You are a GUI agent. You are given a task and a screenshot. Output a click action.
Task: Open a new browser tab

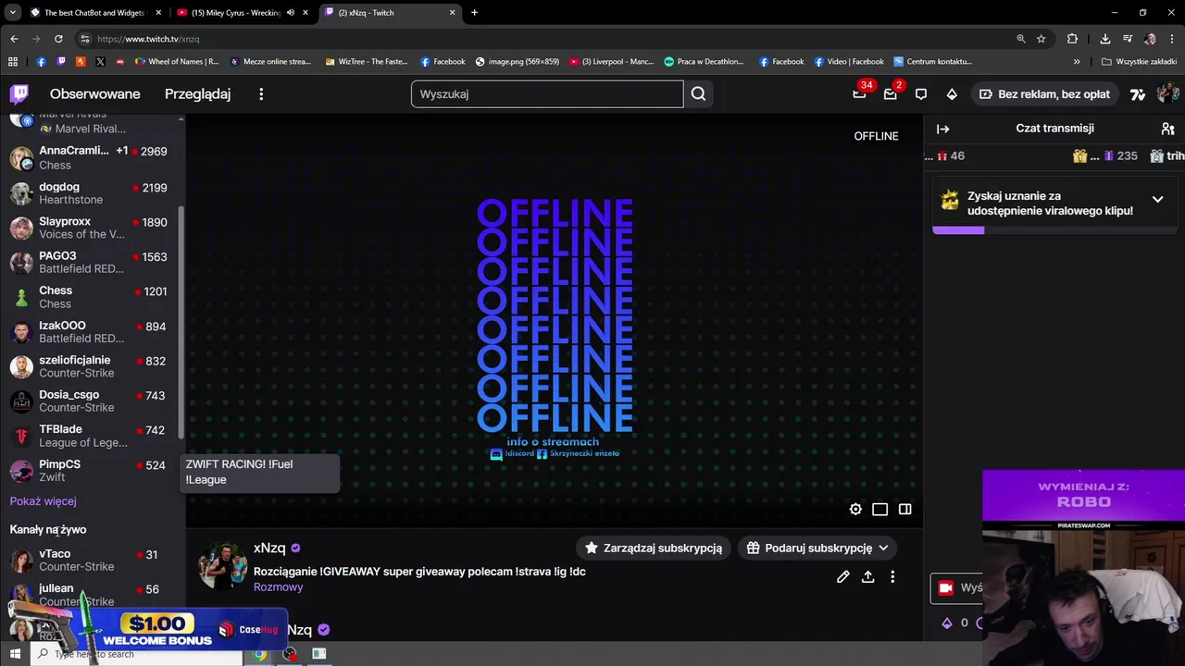pos(474,13)
